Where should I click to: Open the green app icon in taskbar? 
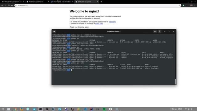104,109
